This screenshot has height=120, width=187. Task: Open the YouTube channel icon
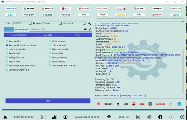pos(171,117)
